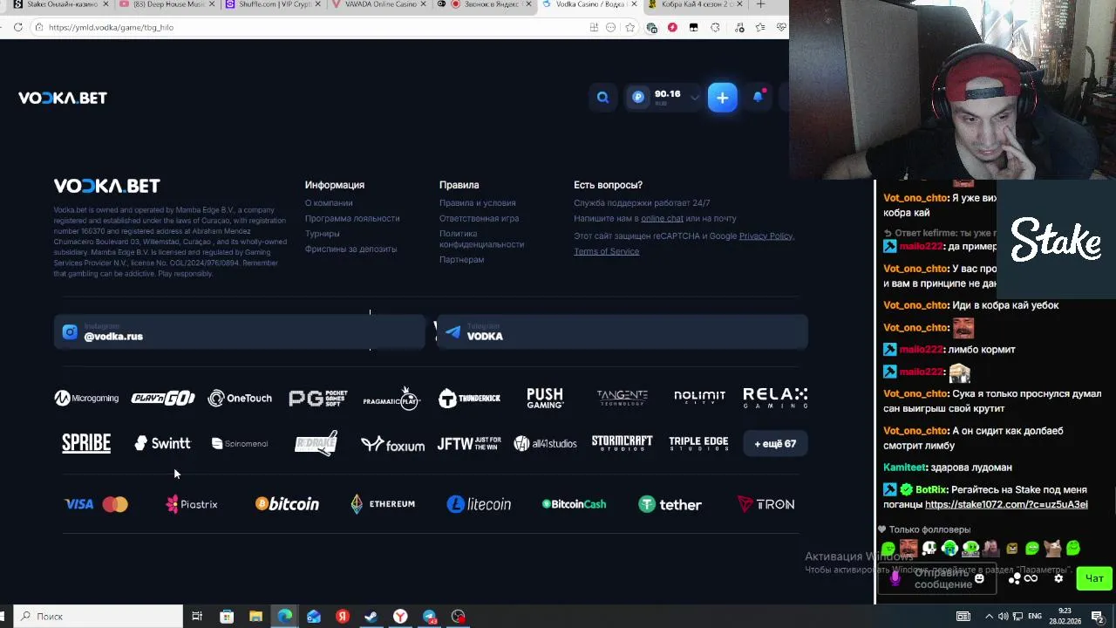Open the 'Terms of Service' link
The image size is (1116, 628).
tap(606, 251)
